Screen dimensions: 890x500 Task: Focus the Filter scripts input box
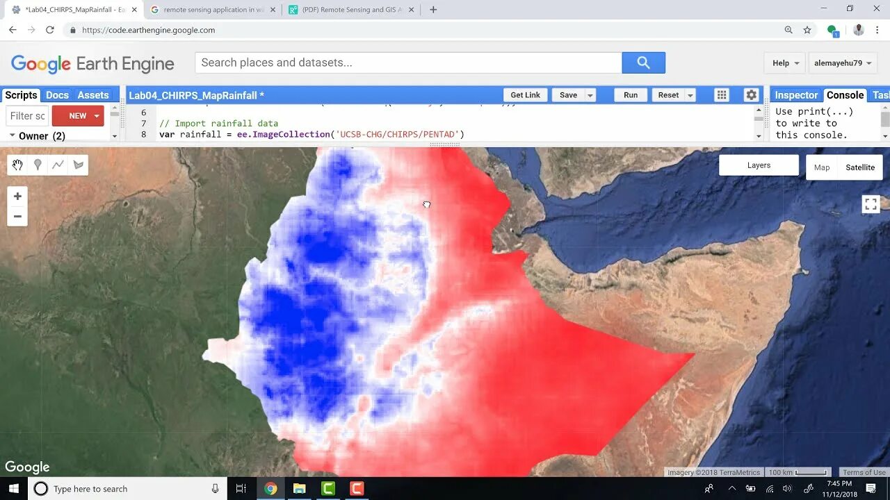click(x=27, y=116)
